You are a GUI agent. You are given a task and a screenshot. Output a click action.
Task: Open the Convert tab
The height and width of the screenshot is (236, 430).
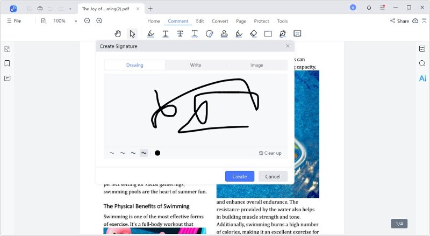tap(220, 21)
